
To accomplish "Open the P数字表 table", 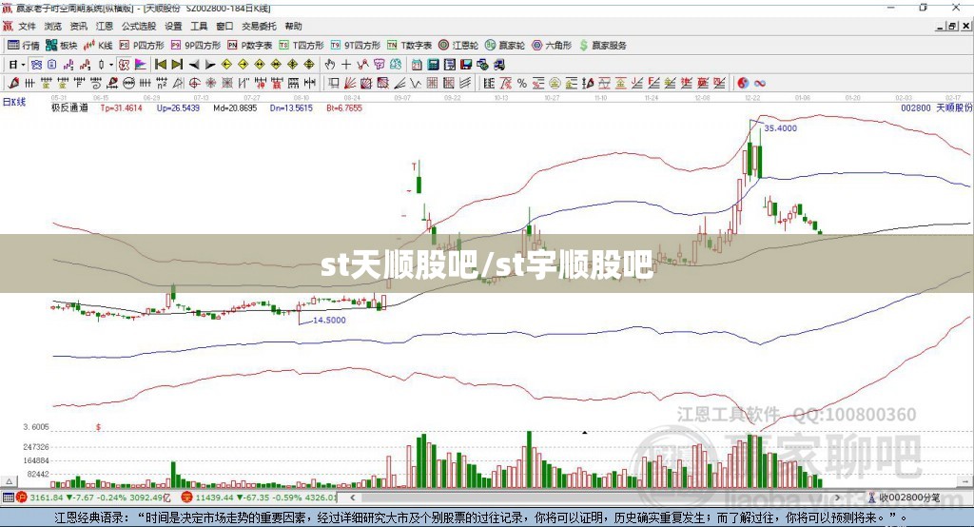I will (250, 46).
